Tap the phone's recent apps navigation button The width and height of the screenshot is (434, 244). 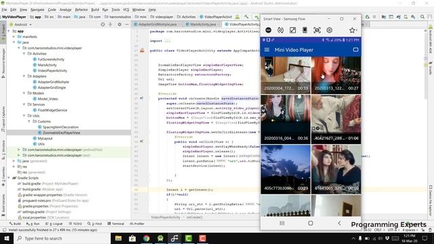point(282,223)
